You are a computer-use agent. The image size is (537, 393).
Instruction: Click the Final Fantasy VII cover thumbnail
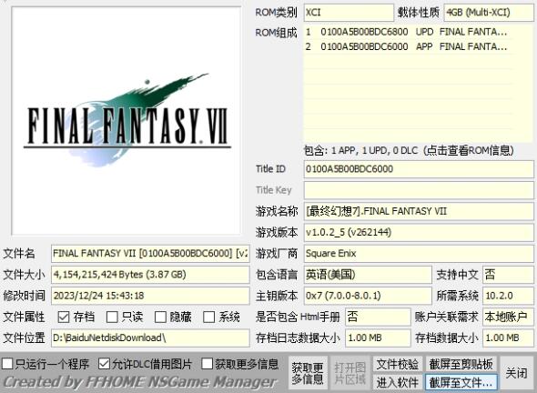coord(126,120)
